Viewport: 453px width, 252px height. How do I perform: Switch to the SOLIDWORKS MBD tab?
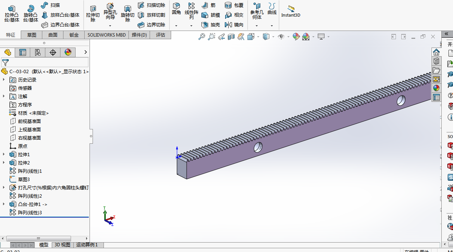click(x=107, y=35)
